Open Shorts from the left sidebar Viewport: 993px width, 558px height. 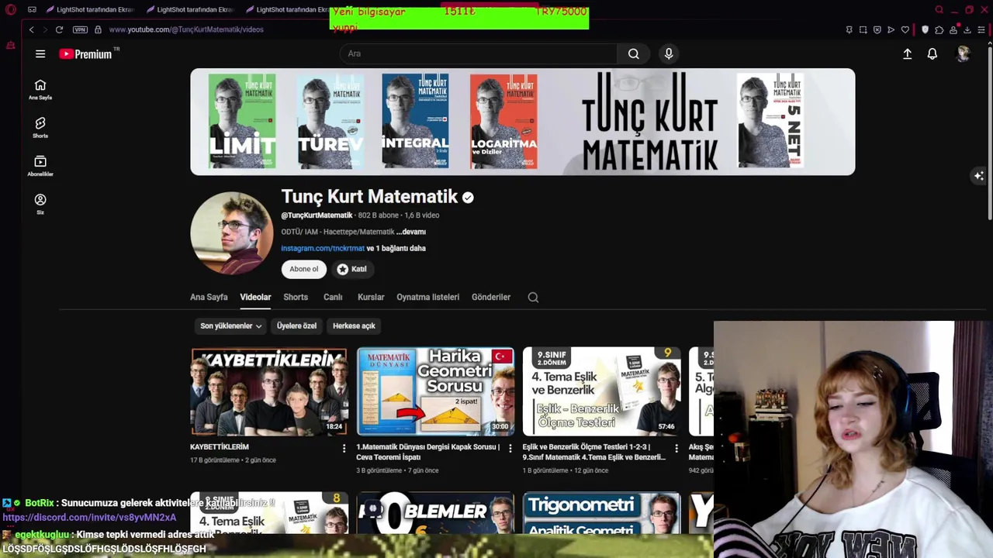40,128
